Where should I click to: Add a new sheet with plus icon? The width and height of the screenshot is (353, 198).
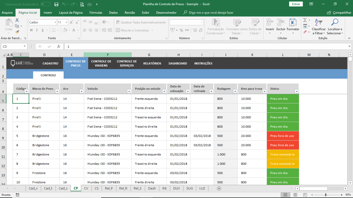click(219, 188)
